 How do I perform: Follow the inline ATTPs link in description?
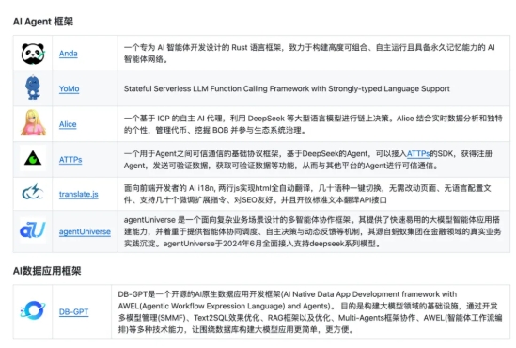coord(418,153)
